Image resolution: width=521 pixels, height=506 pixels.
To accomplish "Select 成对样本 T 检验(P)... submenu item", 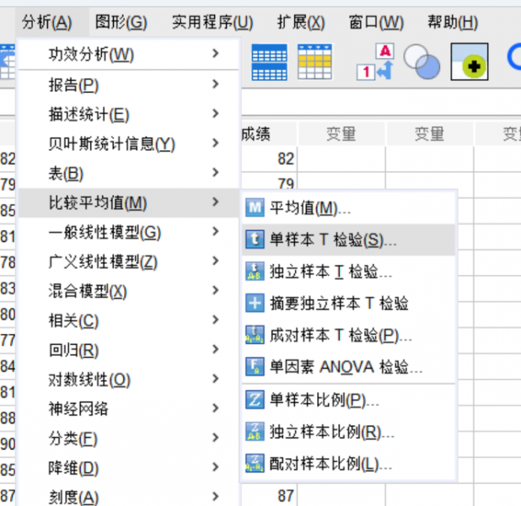I will (x=348, y=335).
